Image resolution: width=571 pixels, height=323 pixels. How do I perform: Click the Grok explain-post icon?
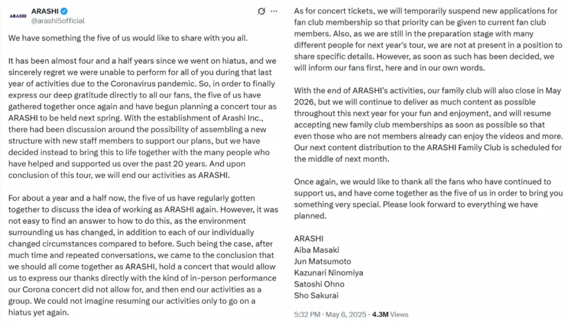point(261,11)
